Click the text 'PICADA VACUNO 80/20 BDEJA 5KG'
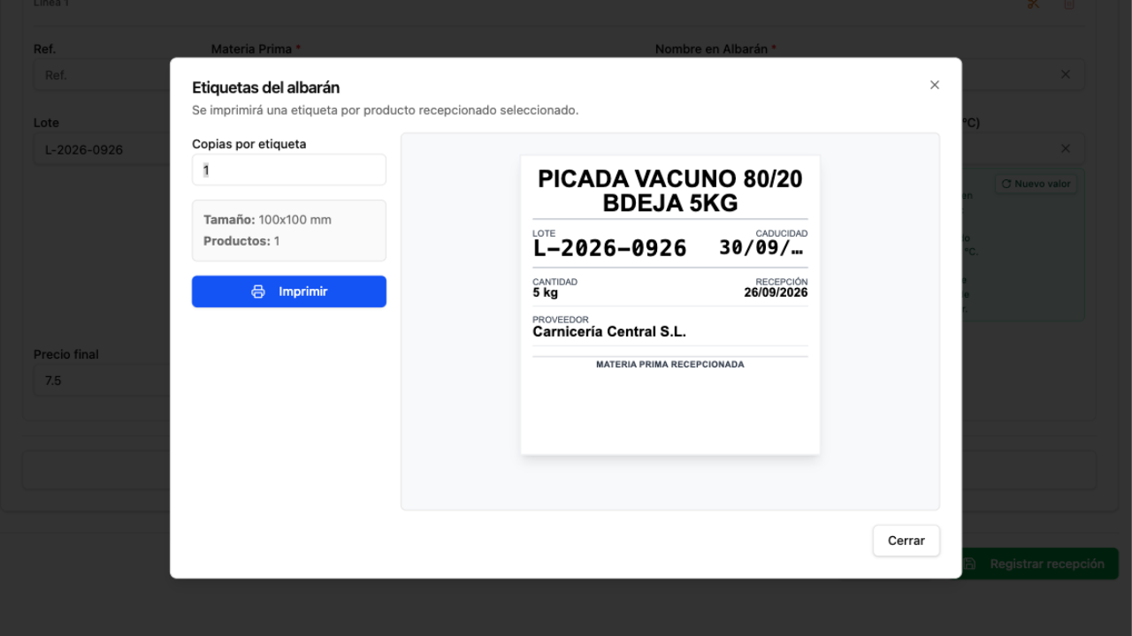The height and width of the screenshot is (636, 1132). tap(670, 191)
